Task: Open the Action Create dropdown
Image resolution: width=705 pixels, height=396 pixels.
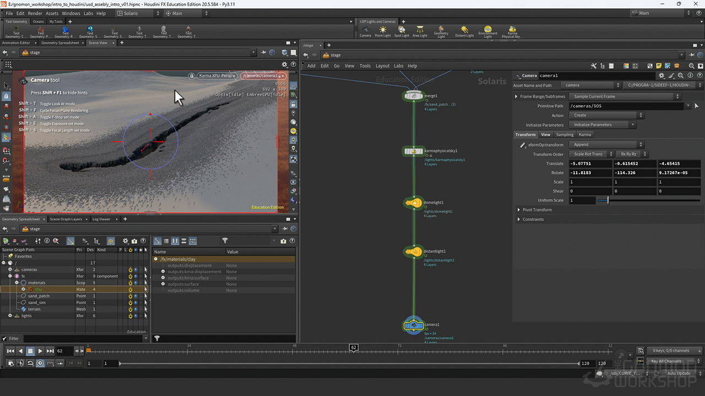Action: [605, 116]
